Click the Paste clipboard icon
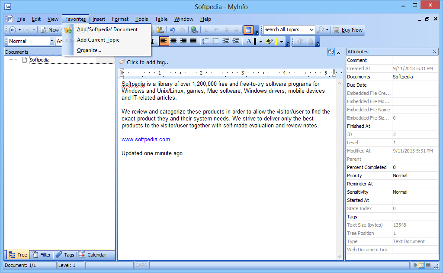Image resolution: width=443 pixels, height=273 pixels. coord(160,30)
